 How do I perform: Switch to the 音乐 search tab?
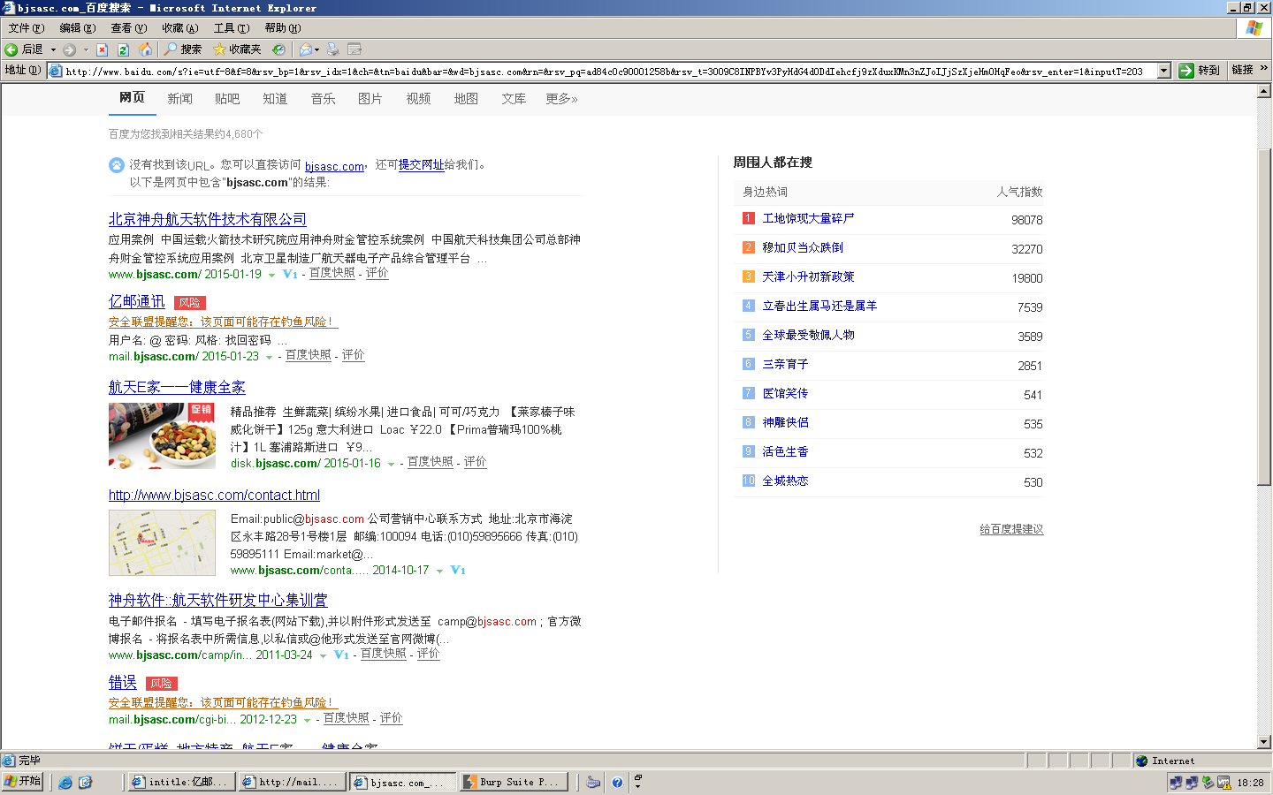(323, 99)
